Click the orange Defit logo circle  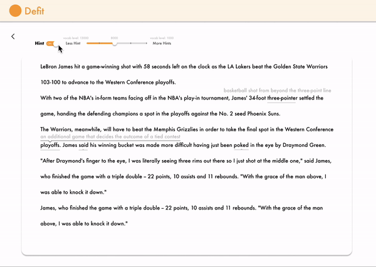tap(15, 11)
